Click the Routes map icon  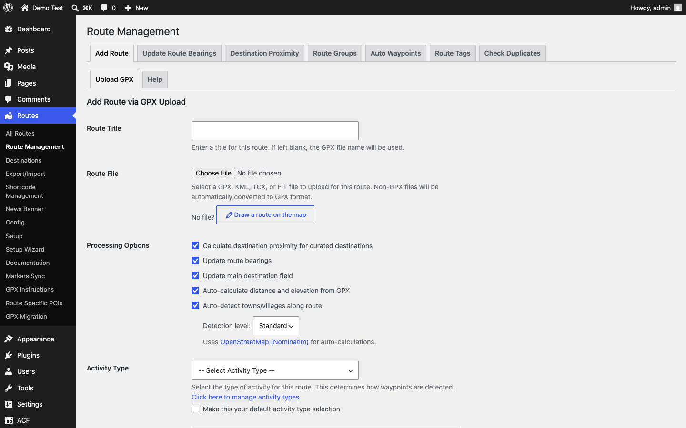coord(9,116)
